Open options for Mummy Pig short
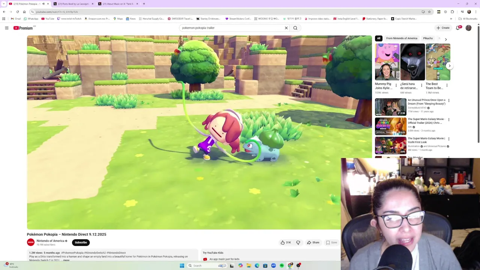 point(396,85)
